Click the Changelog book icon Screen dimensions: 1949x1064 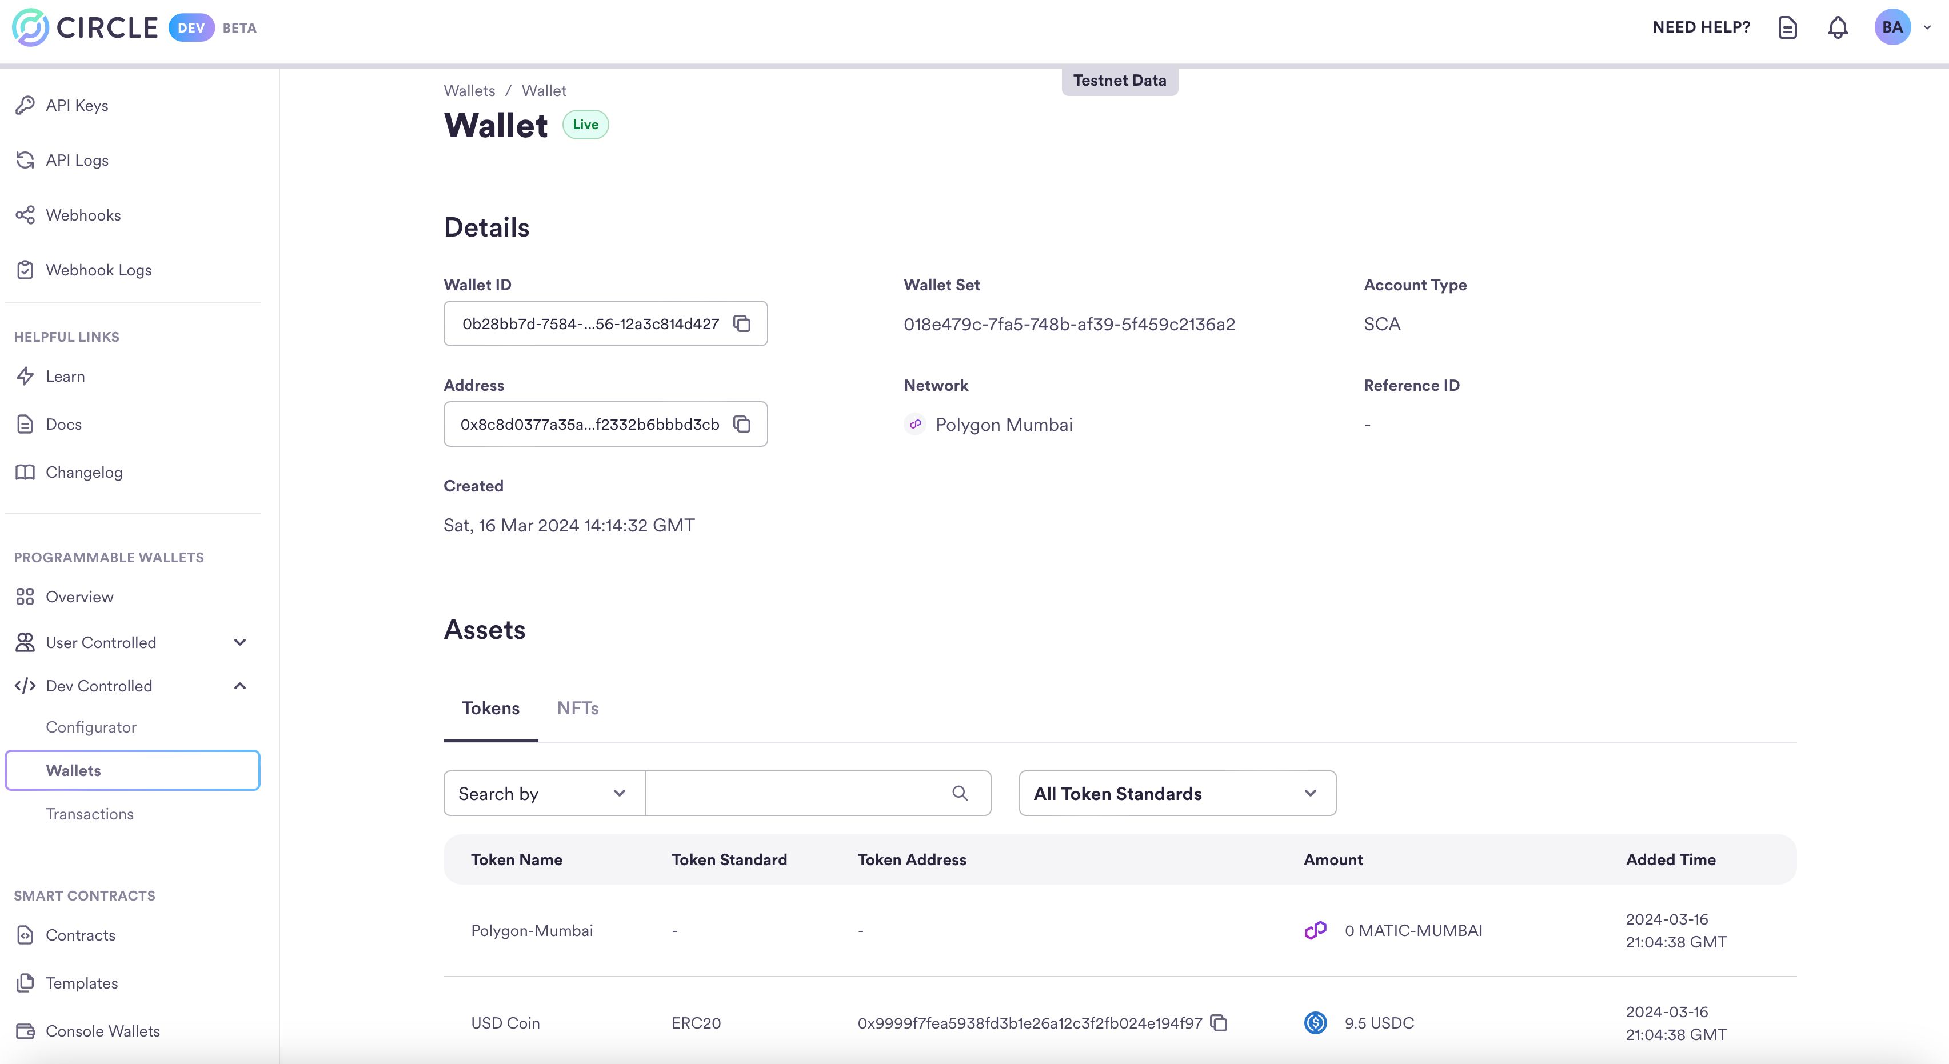tap(25, 472)
